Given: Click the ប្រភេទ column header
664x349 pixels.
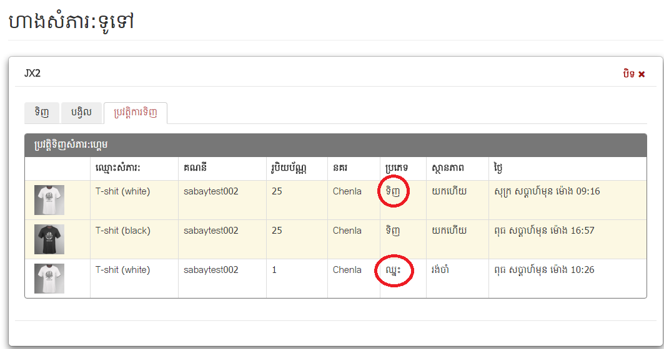Looking at the screenshot, I should click(397, 169).
